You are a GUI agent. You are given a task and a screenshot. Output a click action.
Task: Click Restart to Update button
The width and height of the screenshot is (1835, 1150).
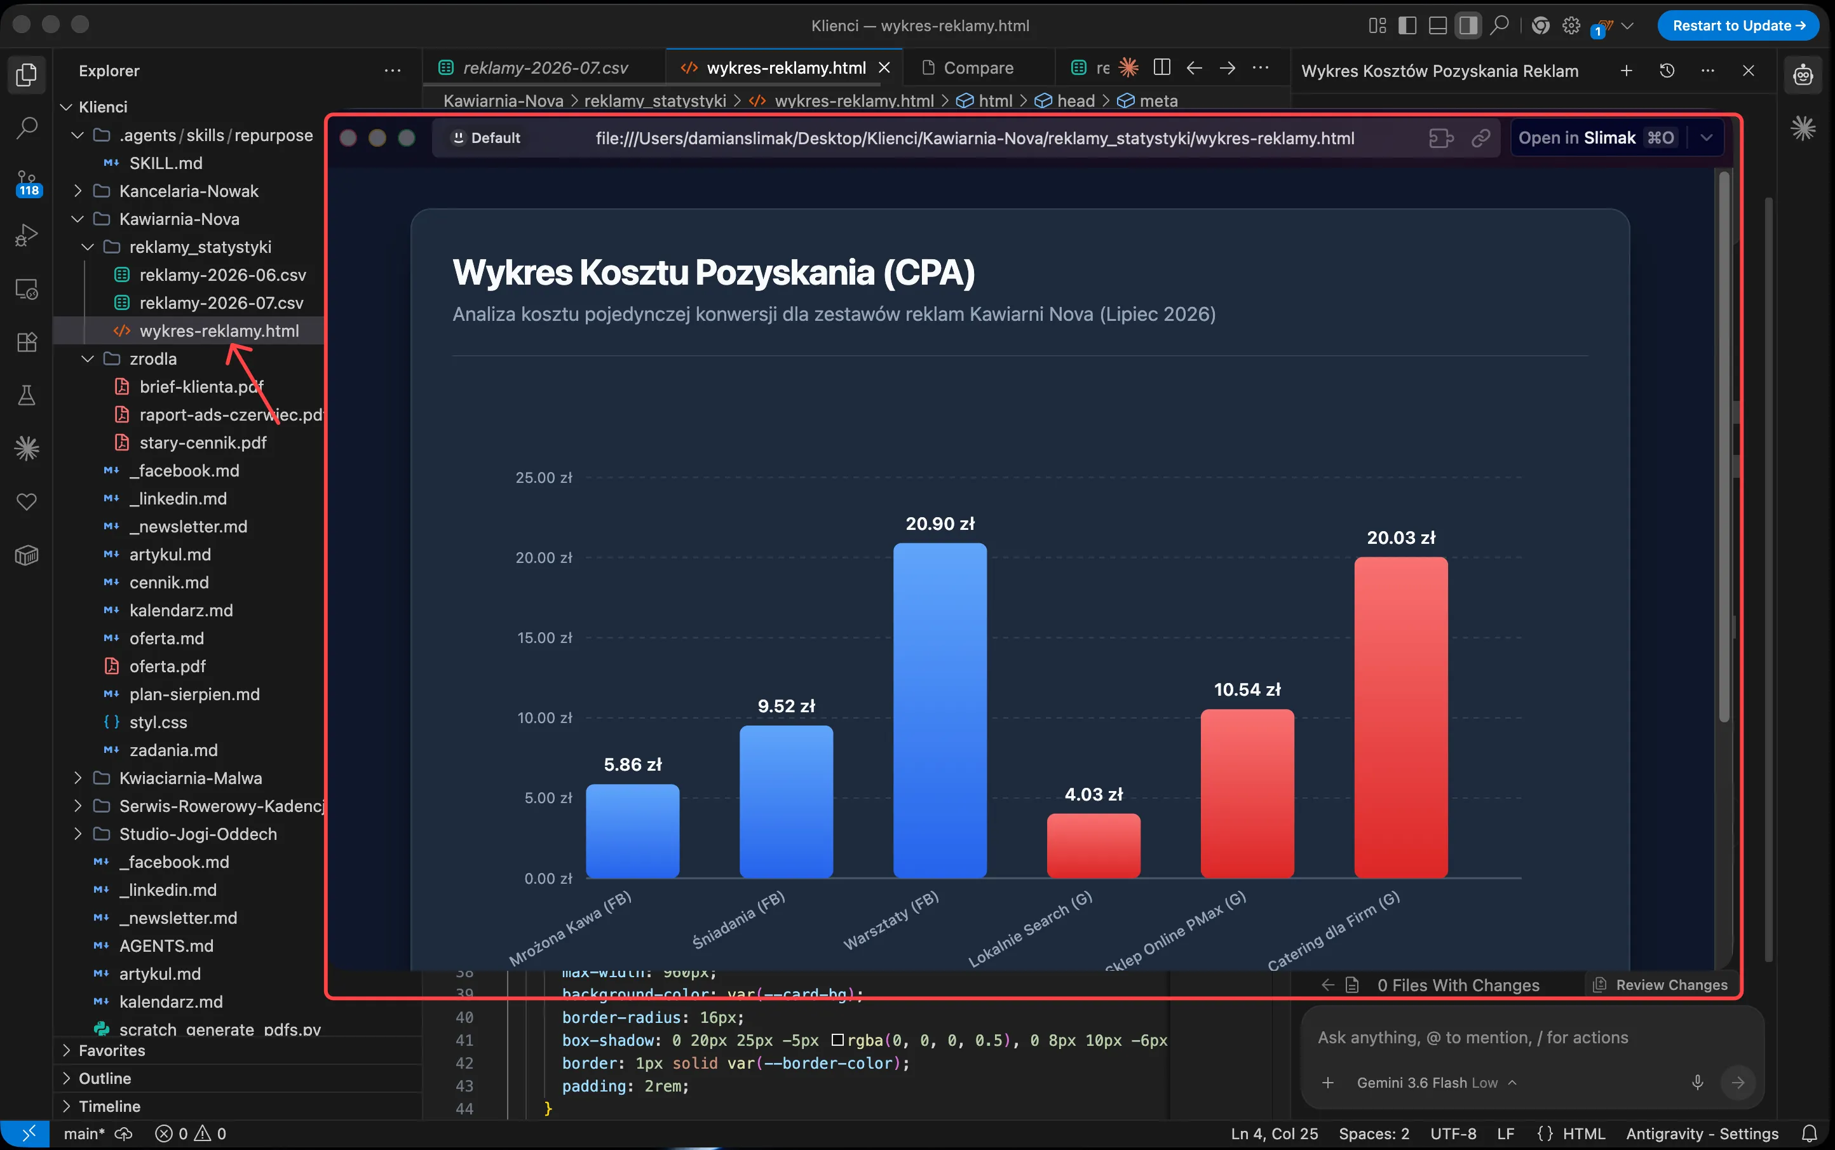[1738, 26]
